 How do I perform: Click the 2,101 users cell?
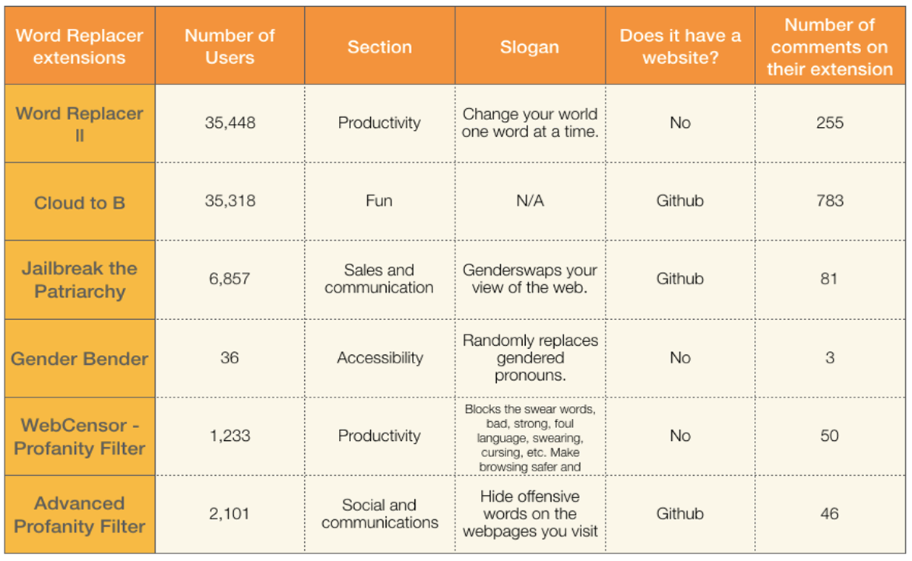(230, 515)
